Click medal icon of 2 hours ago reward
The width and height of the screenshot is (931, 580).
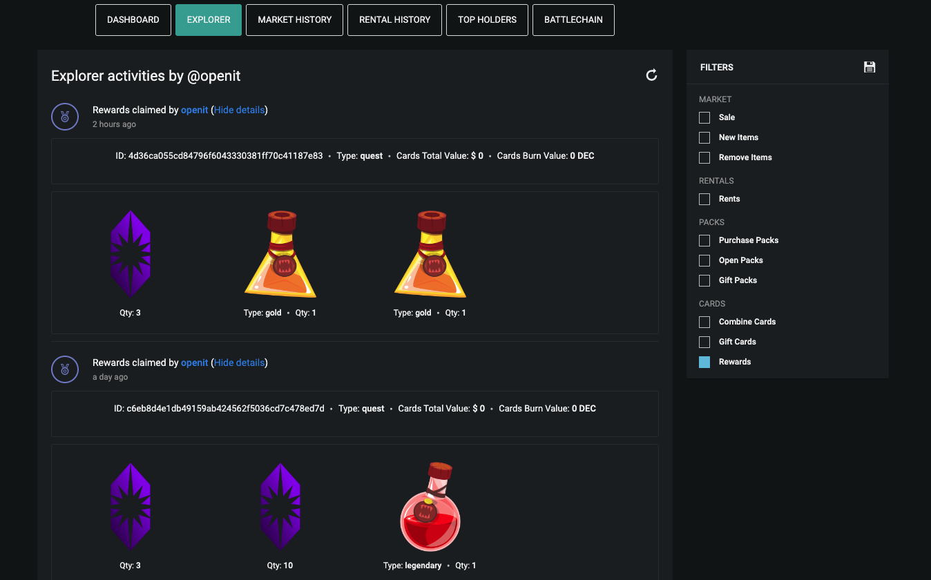tap(64, 117)
